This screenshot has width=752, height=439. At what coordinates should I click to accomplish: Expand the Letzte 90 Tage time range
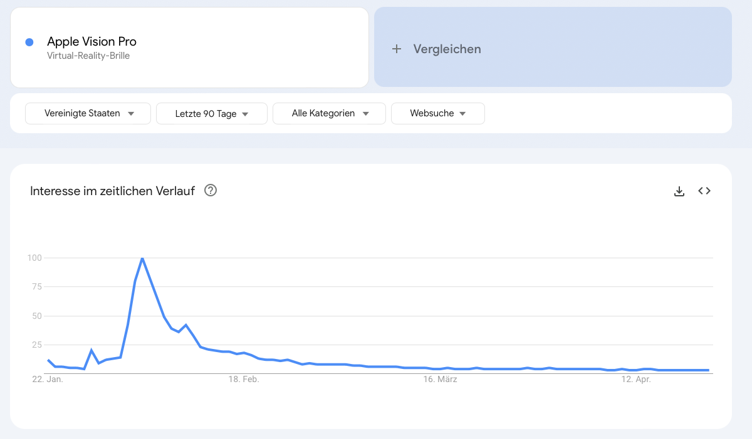212,114
